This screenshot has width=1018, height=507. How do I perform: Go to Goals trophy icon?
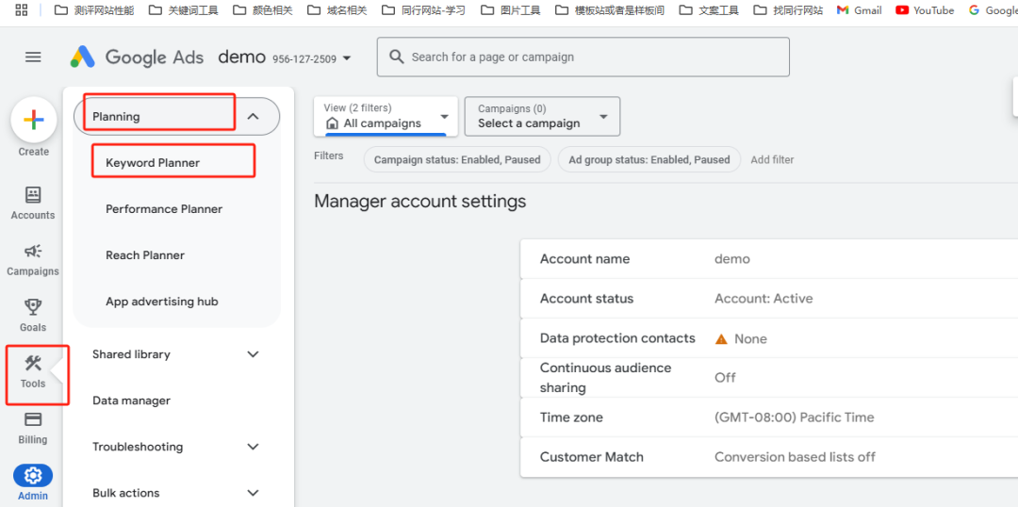33,314
